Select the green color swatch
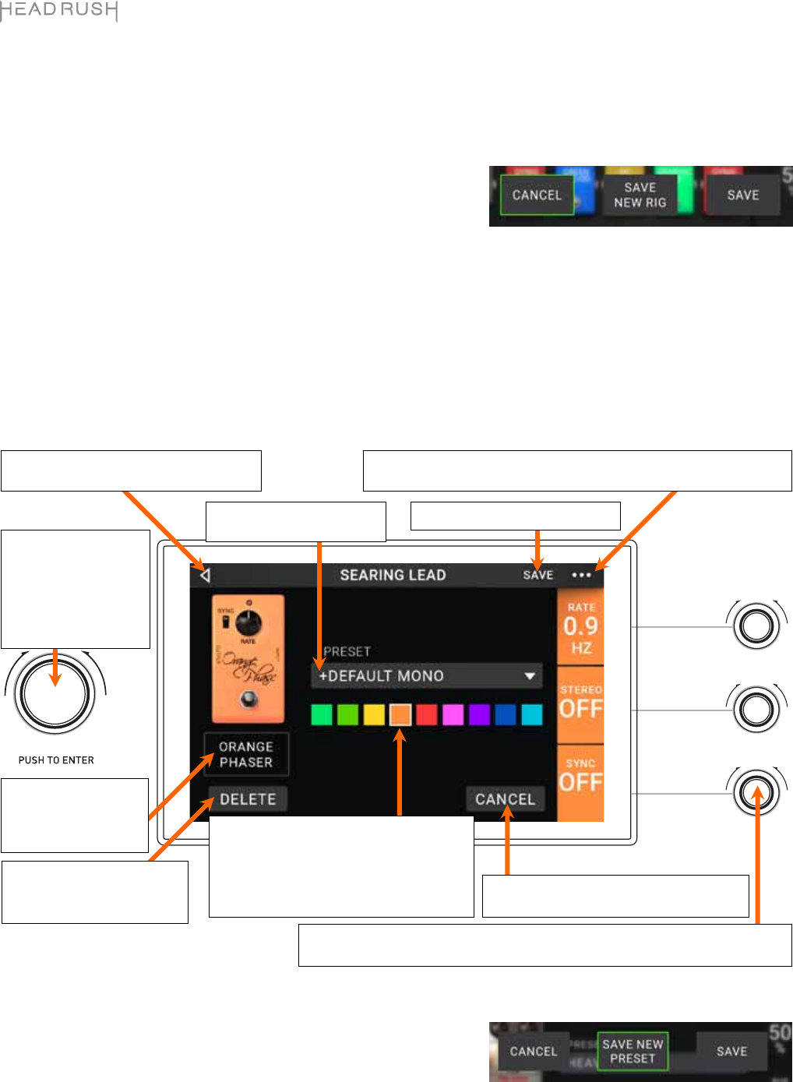Image resolution: width=793 pixels, height=1082 pixels. pyautogui.click(x=321, y=714)
